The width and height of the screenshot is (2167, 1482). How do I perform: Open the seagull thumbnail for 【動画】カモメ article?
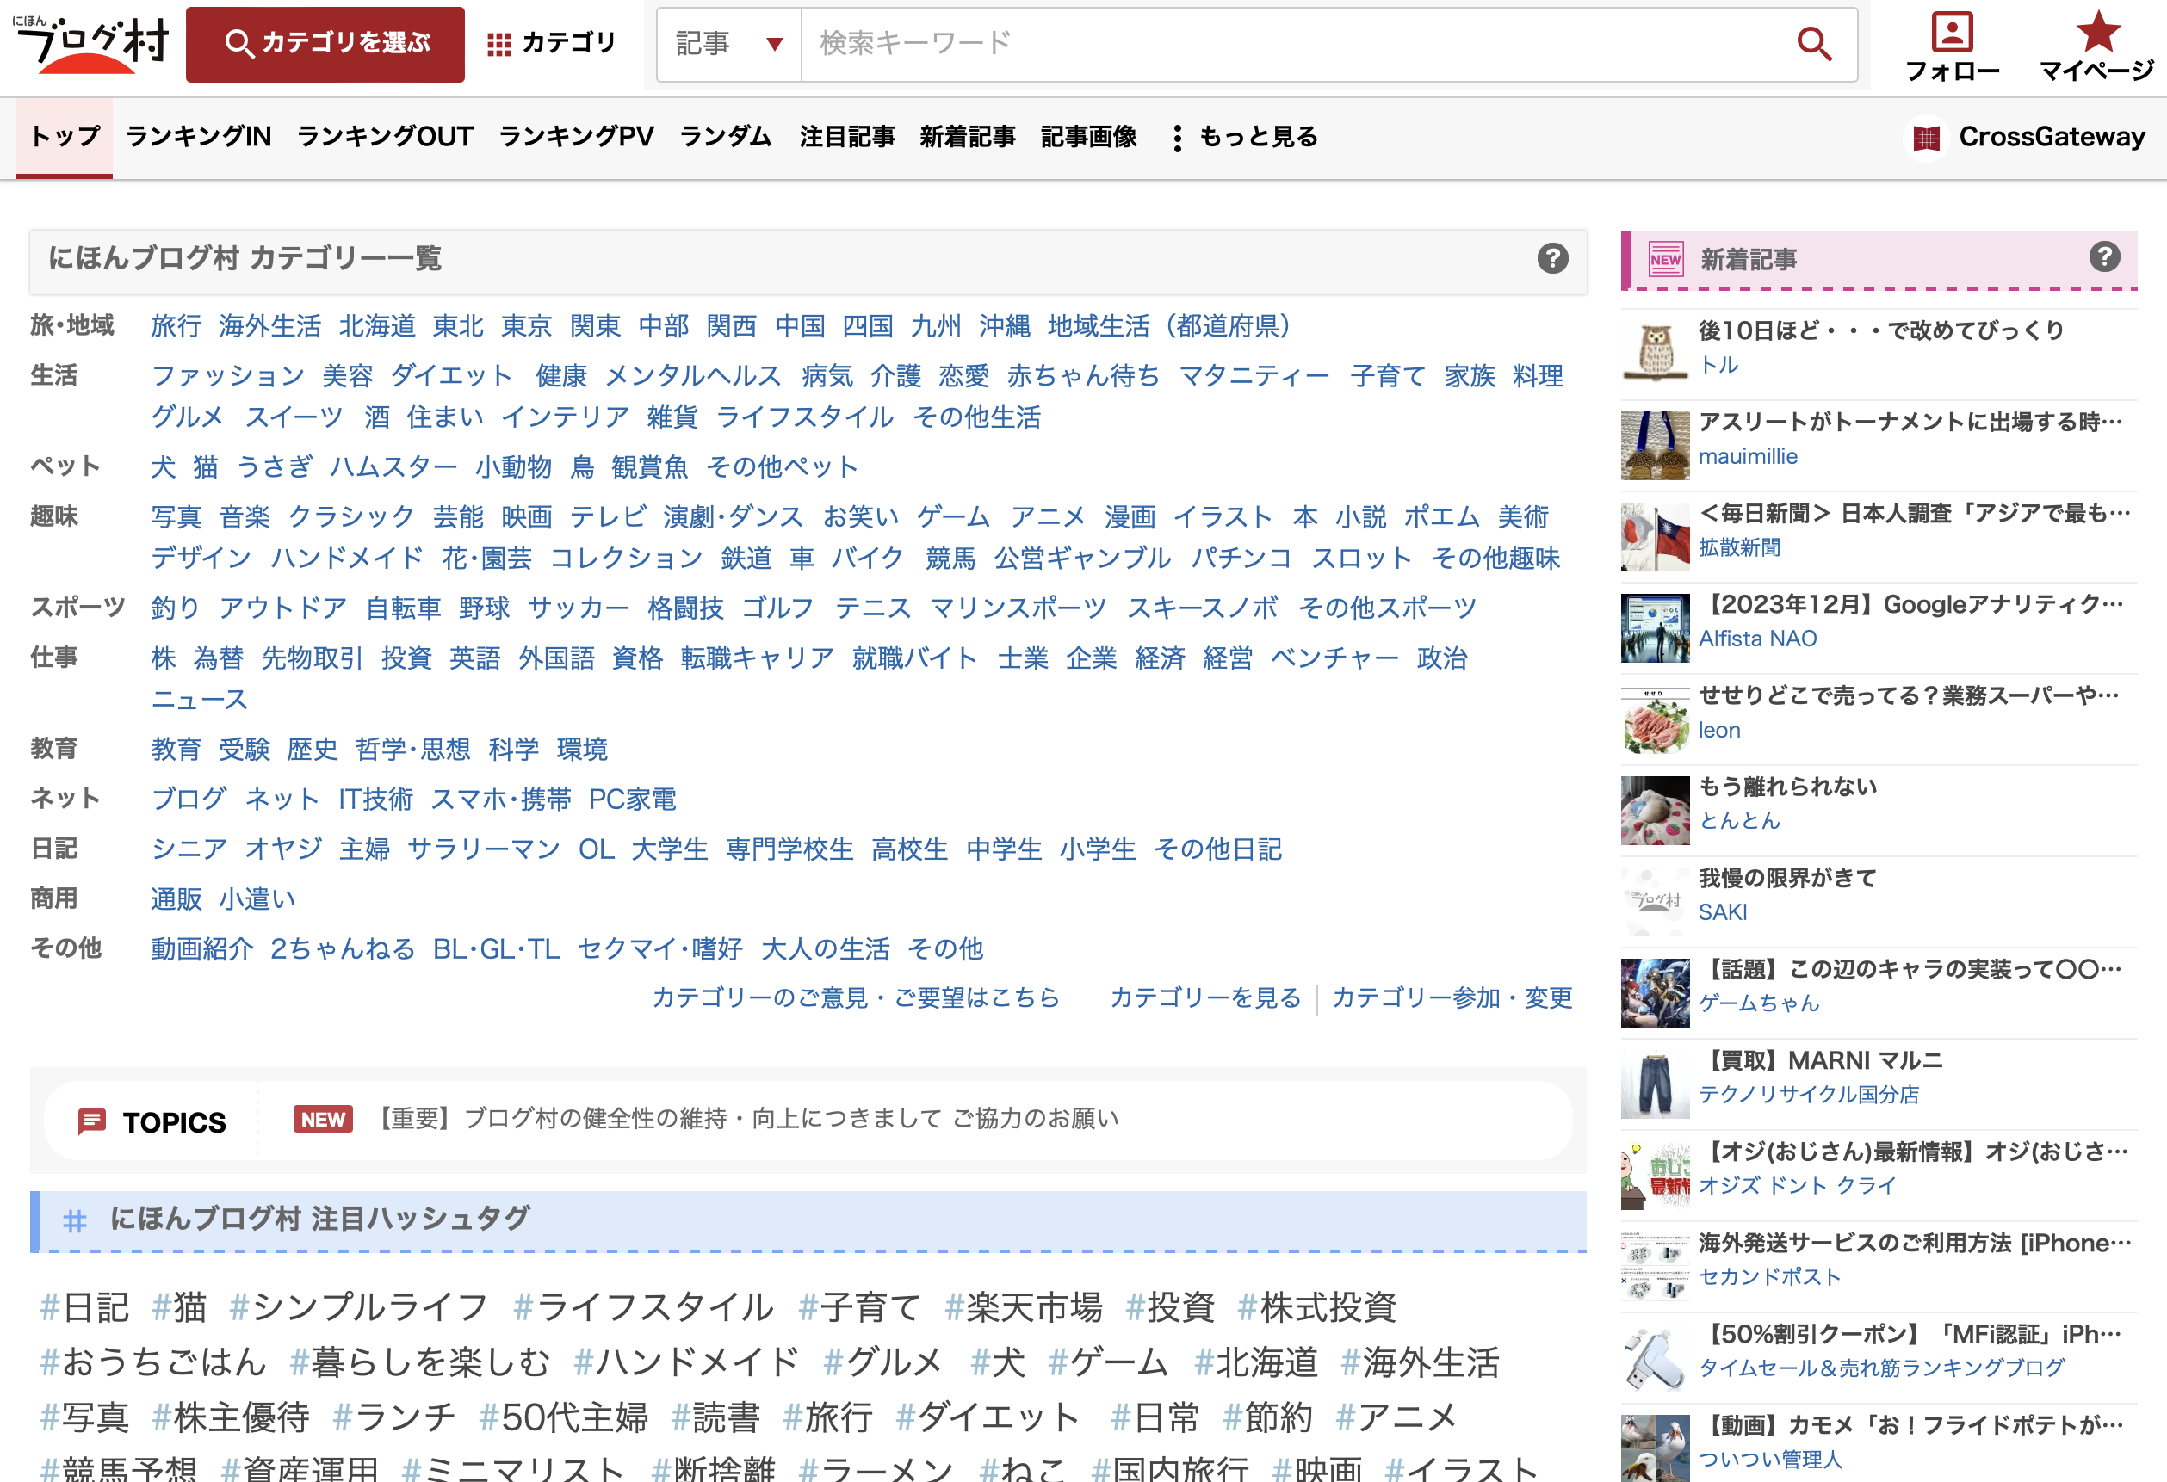pyautogui.click(x=1655, y=1448)
